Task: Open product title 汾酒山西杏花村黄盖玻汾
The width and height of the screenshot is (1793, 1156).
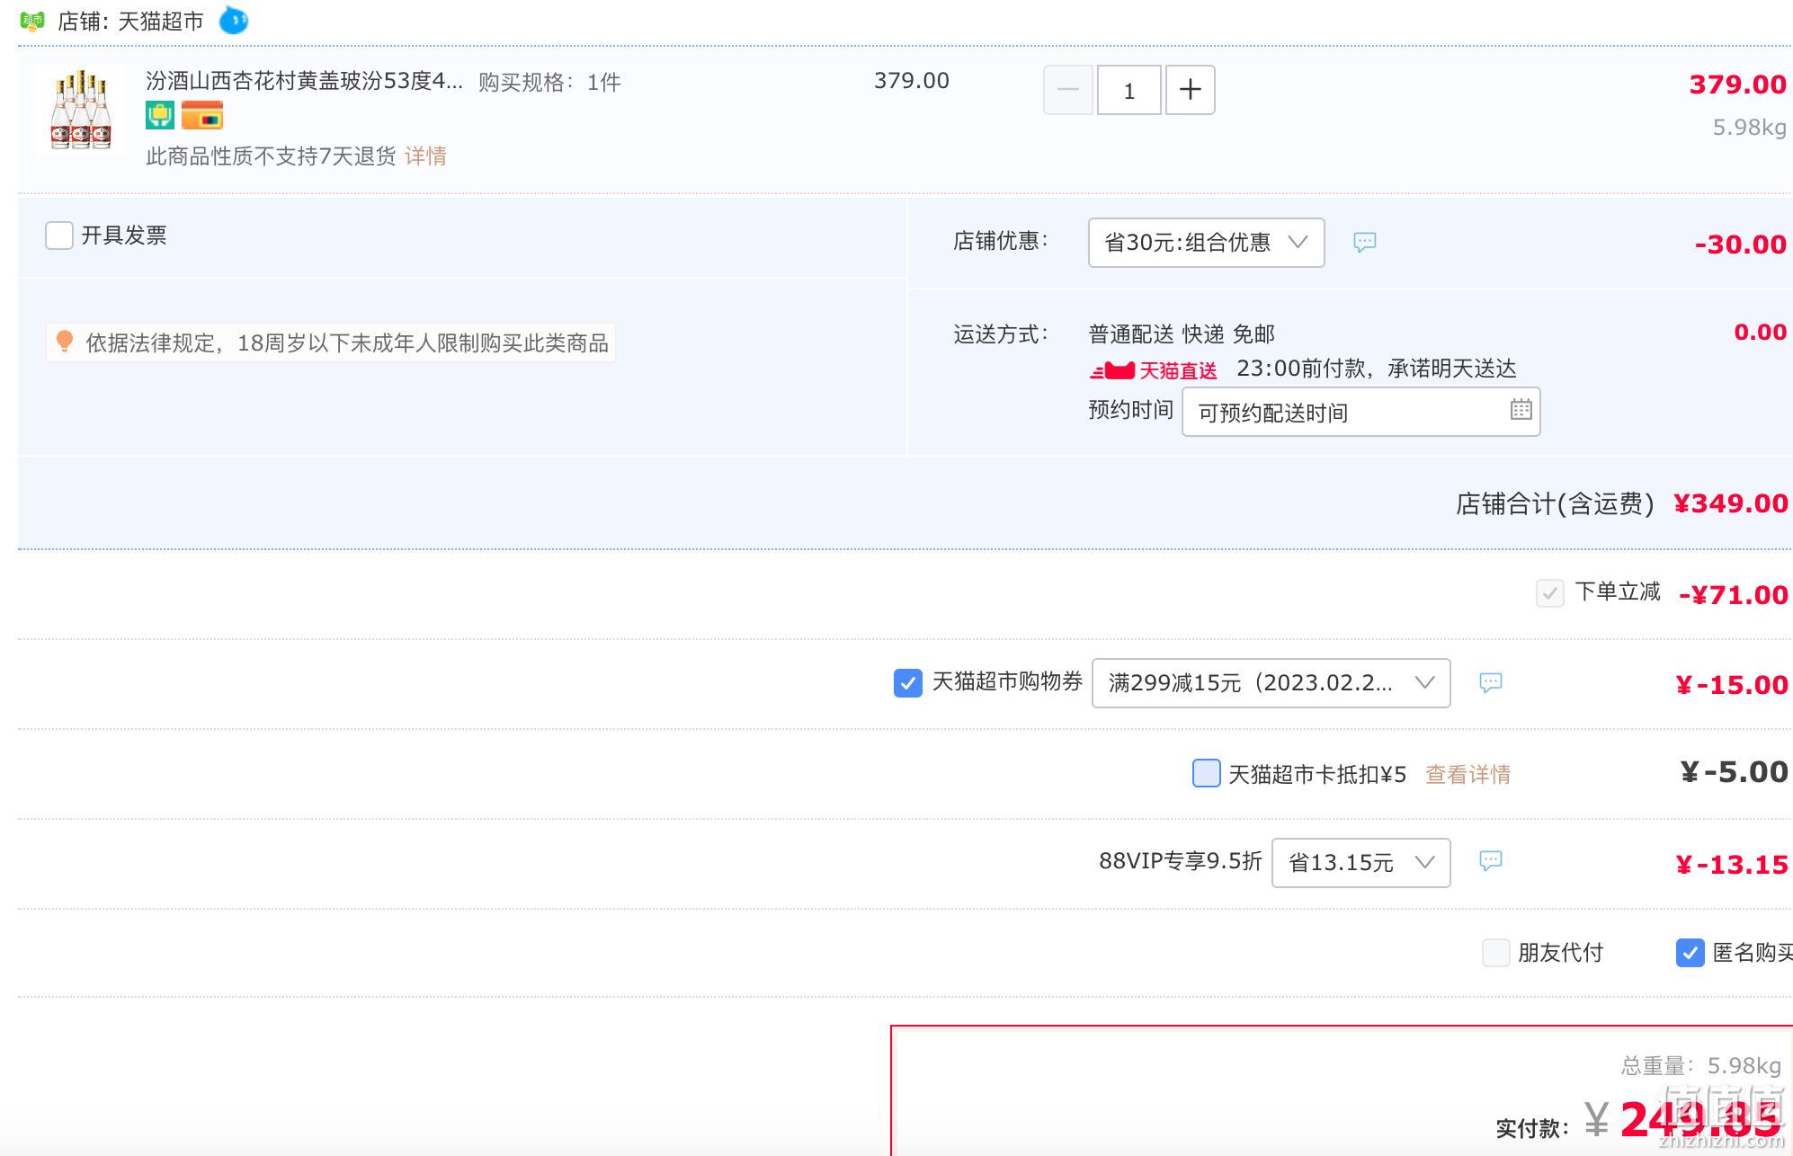Action: coord(304,81)
